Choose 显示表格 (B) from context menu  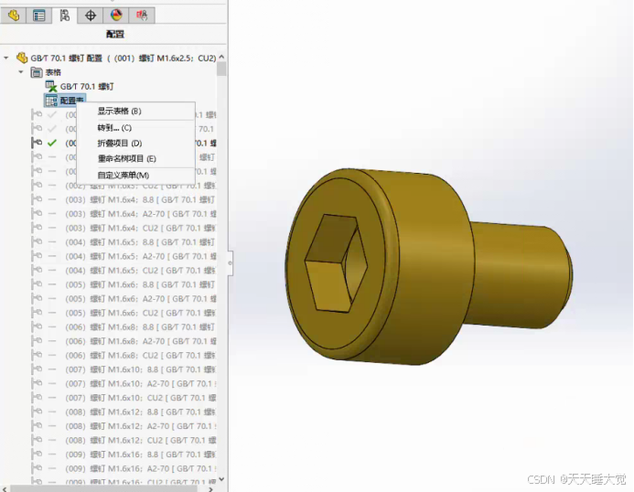coord(120,112)
